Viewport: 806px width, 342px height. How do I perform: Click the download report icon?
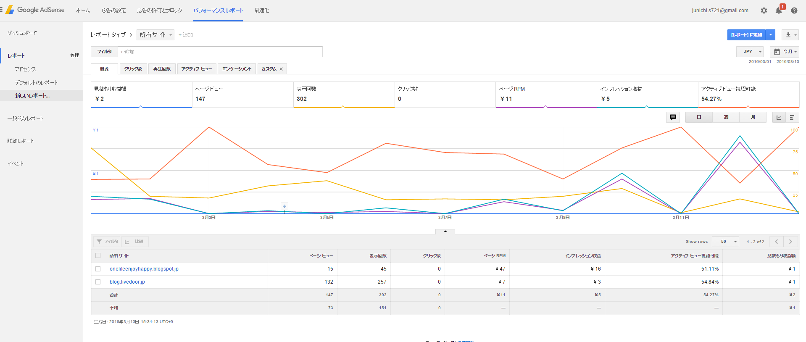pyautogui.click(x=790, y=35)
